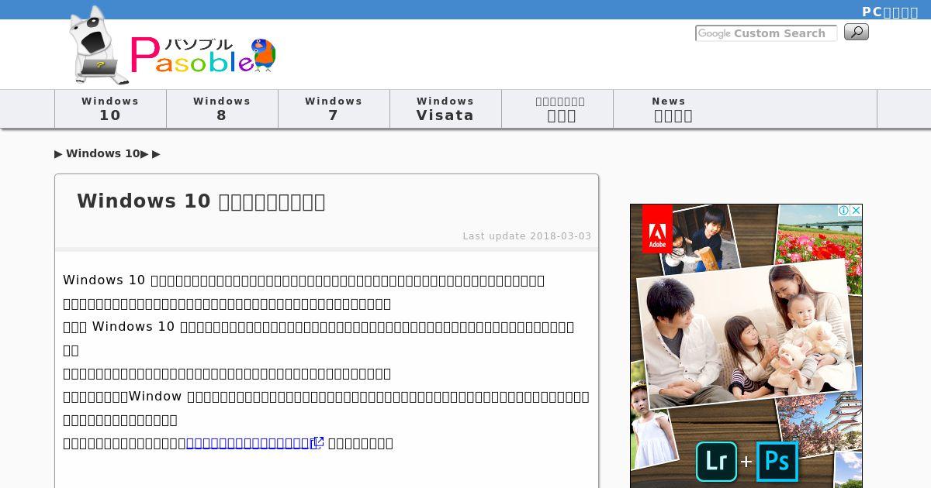This screenshot has height=488, width=931.
Task: Close the Adobe advertisement
Action: pyautogui.click(x=856, y=211)
